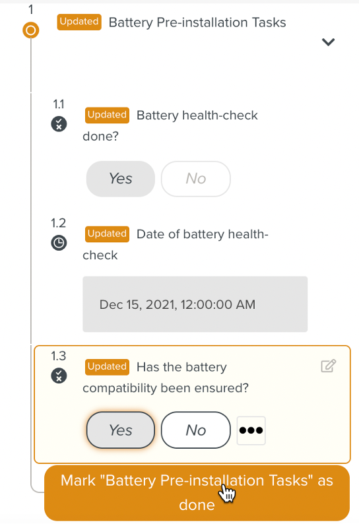Click the Battery Pre-installation Tasks heading
Image resolution: width=359 pixels, height=524 pixels.
click(x=197, y=22)
